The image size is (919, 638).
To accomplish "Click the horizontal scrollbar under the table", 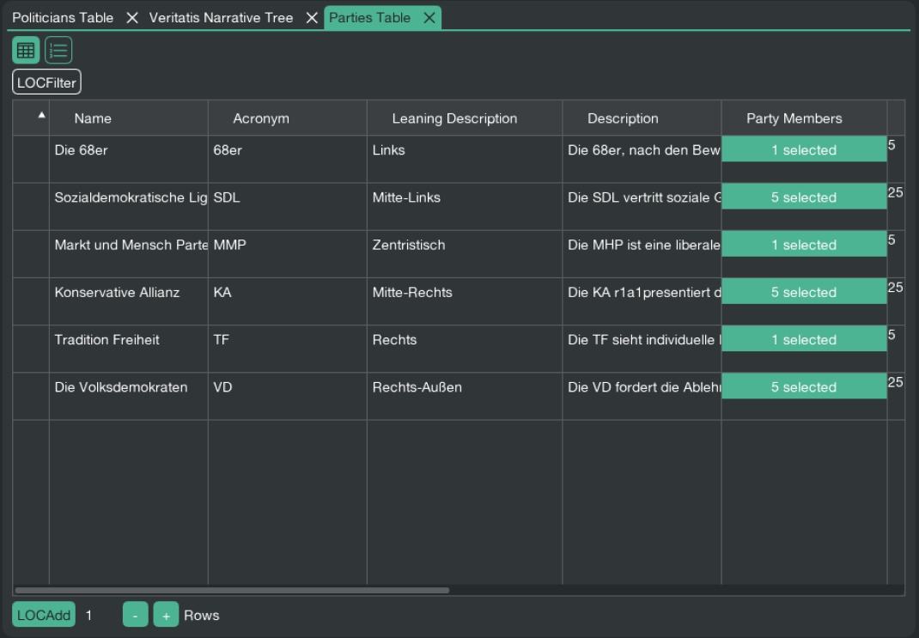I will [232, 591].
